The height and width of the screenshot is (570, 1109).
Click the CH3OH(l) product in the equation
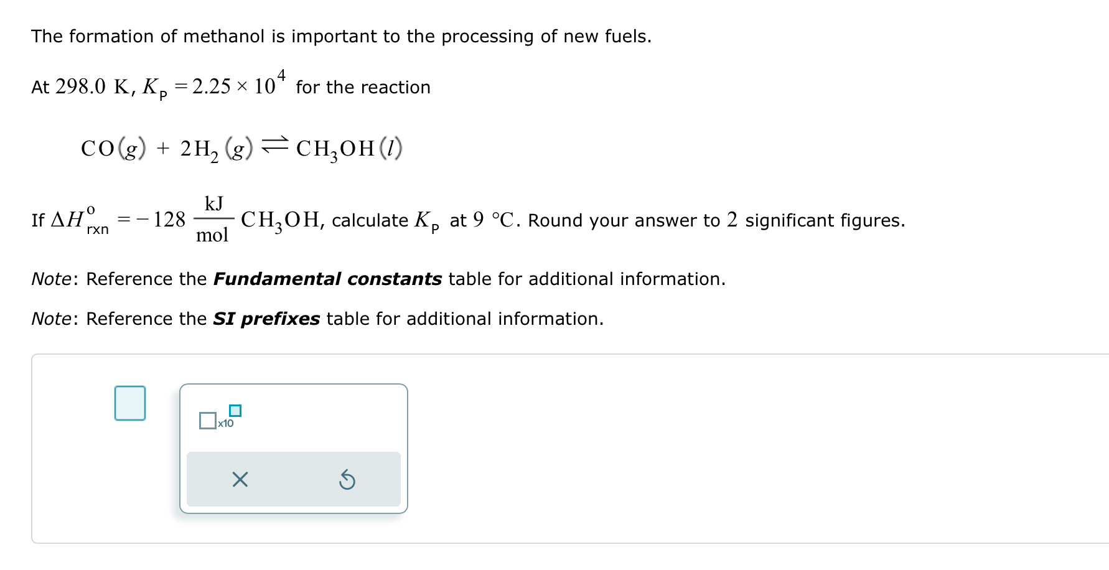click(349, 149)
